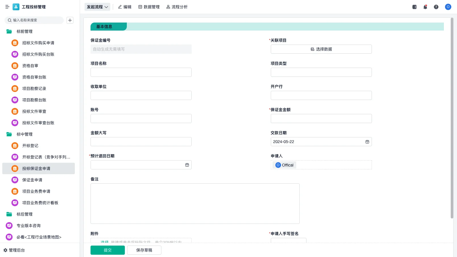Screen dimensions: 457x257
Task: Open the calendar picker for 预计退回日期
Action: click(187, 165)
